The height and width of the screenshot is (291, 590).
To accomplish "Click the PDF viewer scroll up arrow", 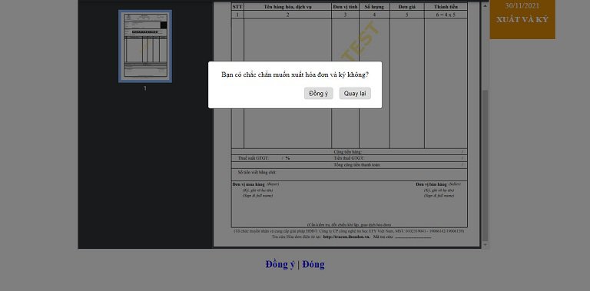I will point(485,5).
